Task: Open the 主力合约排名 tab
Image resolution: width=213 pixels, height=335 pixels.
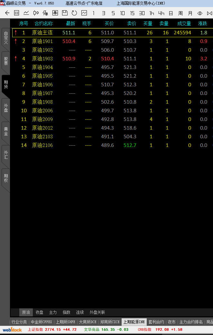Action: click(191, 322)
